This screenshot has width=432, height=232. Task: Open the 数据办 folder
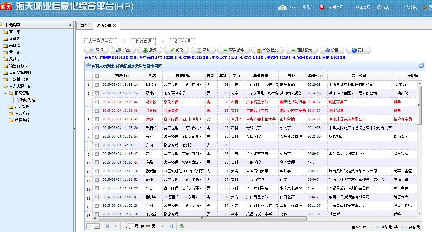(x=12, y=59)
